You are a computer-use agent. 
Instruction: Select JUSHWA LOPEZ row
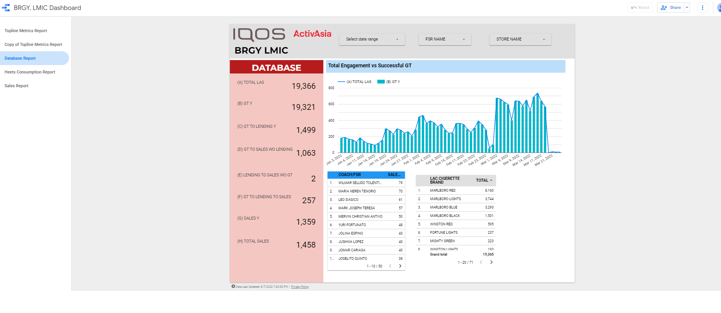366,242
